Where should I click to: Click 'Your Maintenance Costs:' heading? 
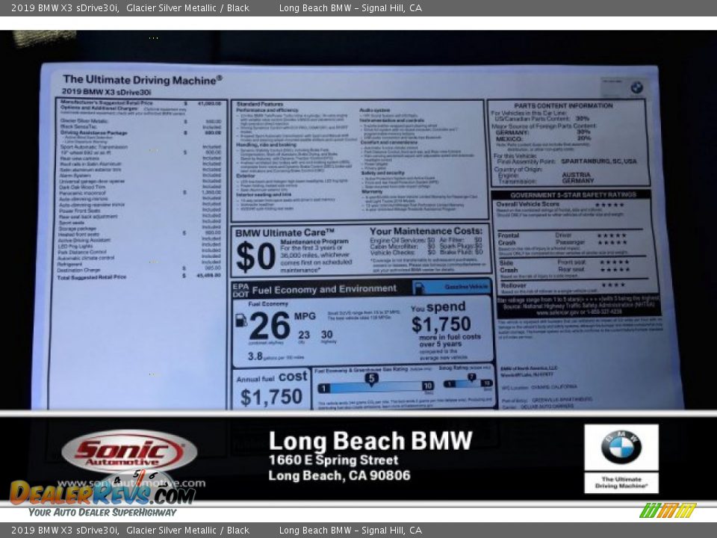coord(426,231)
